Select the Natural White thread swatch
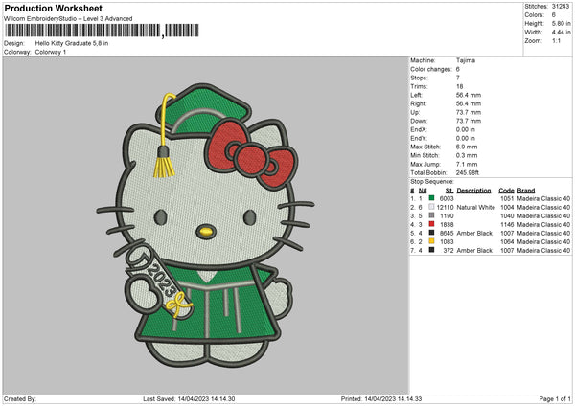This screenshot has width=575, height=406. [432, 207]
